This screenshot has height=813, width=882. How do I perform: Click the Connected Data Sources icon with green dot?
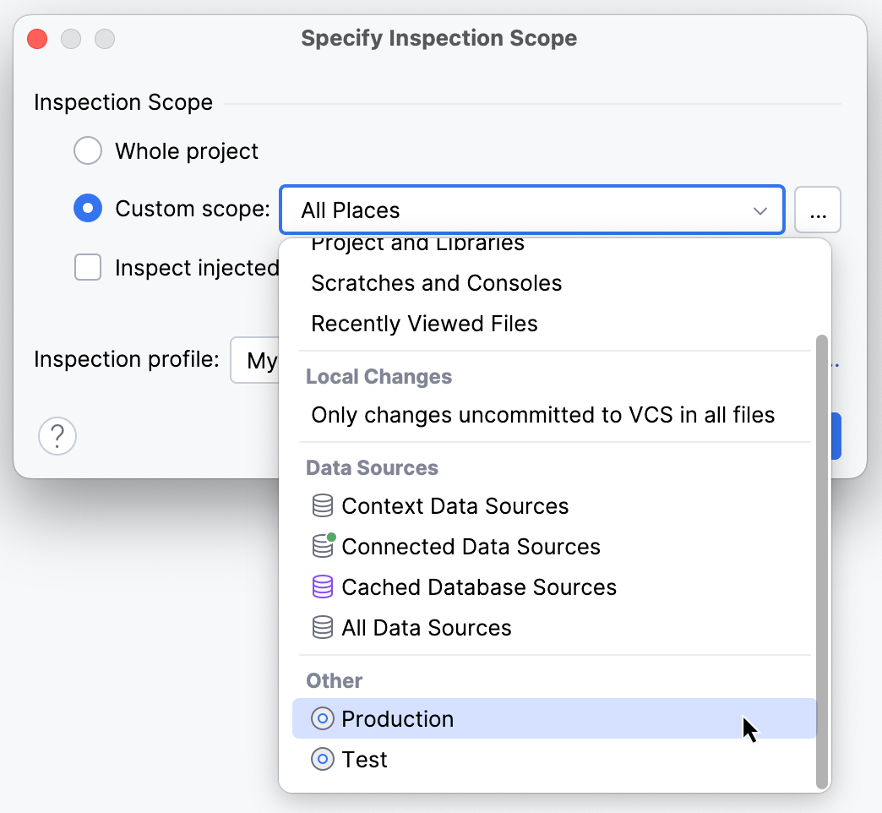click(322, 546)
